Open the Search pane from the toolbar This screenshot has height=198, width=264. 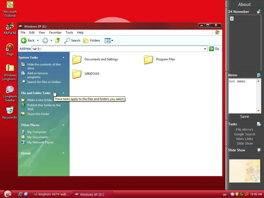tap(72, 40)
